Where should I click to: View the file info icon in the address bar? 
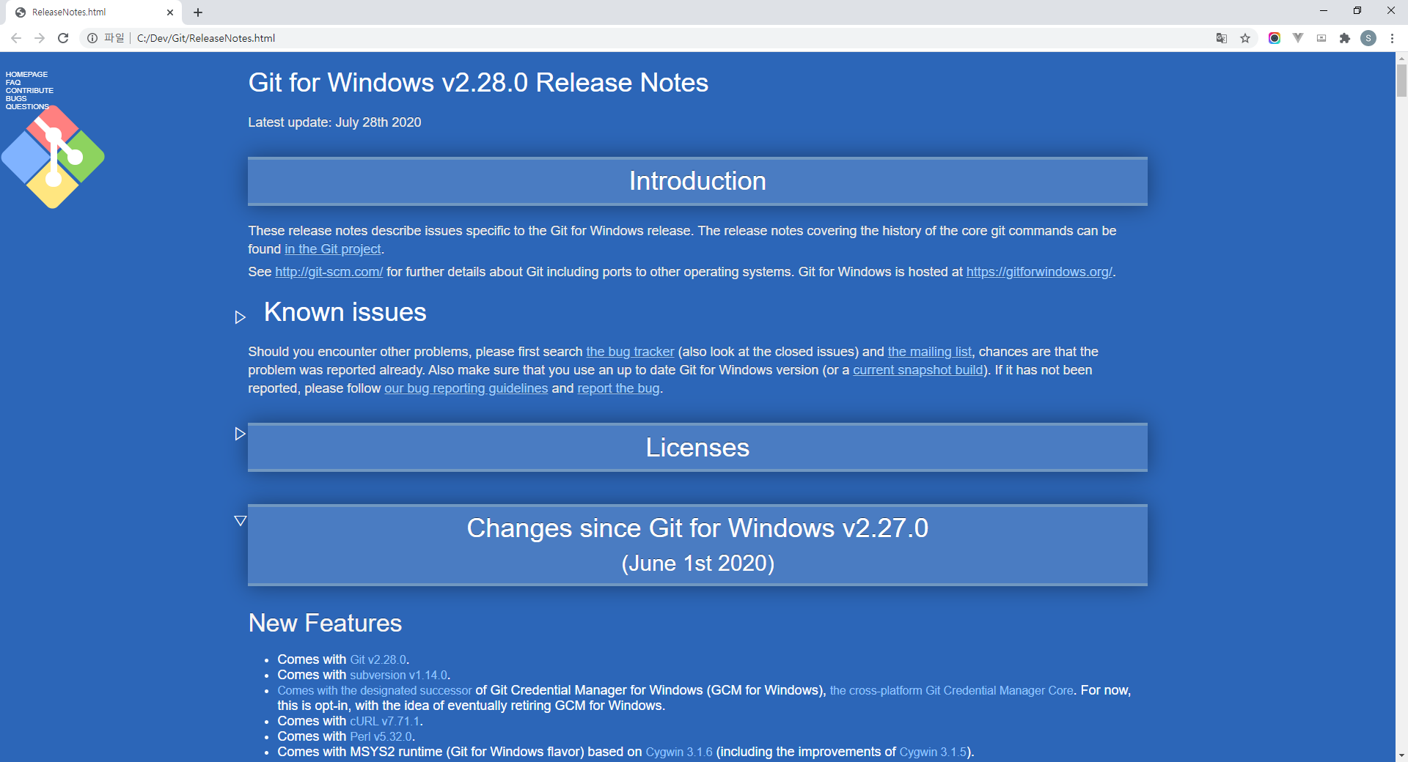92,38
